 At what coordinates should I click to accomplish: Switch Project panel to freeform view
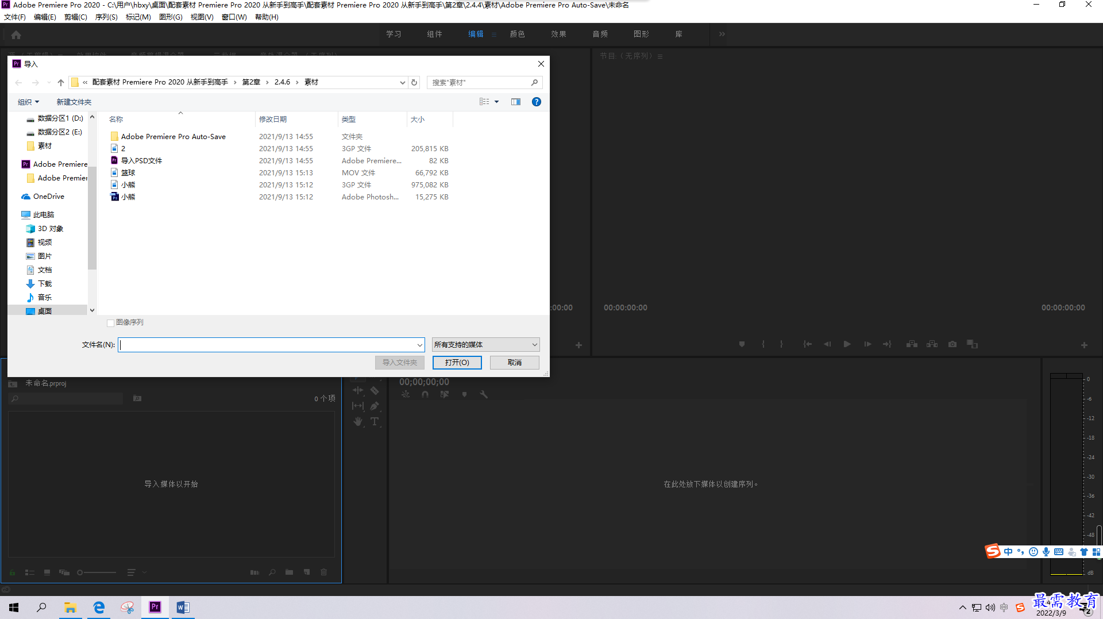tap(64, 572)
